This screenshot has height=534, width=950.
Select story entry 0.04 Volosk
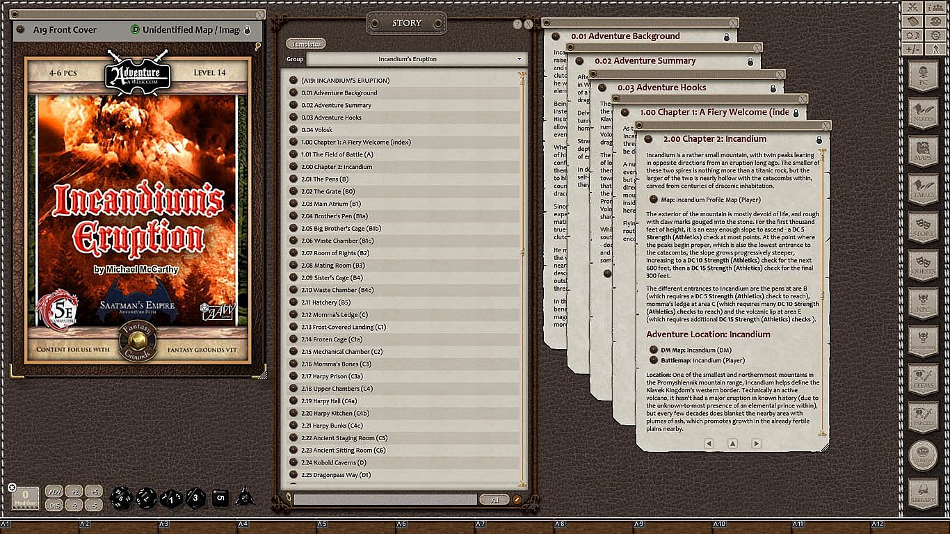tap(316, 129)
